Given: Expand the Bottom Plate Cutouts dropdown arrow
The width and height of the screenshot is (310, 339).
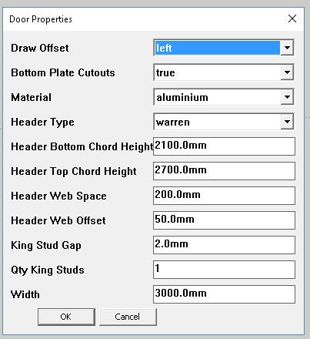Looking at the screenshot, I should click(x=287, y=72).
